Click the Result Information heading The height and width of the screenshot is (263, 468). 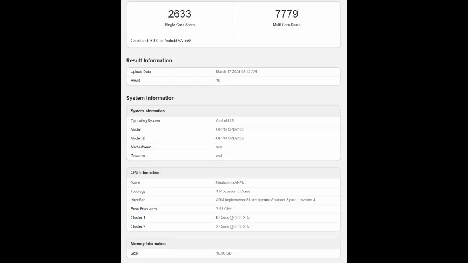click(x=149, y=61)
